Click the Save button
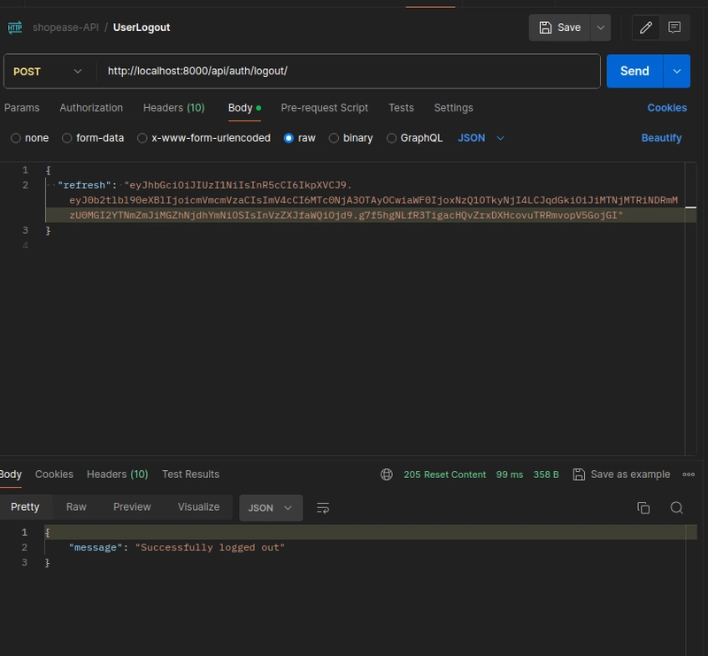The height and width of the screenshot is (656, 708). 560,27
